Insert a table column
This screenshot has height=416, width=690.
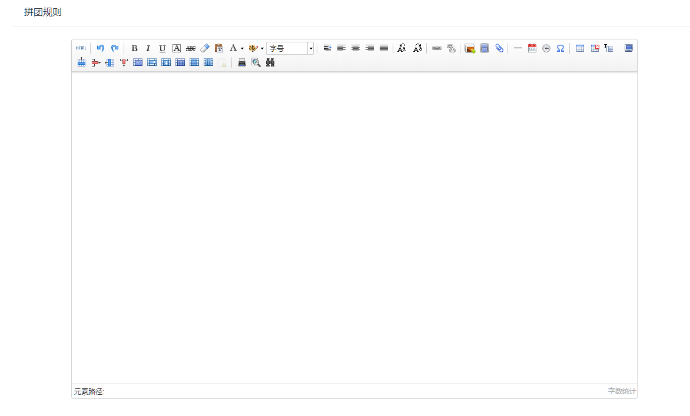pos(110,62)
